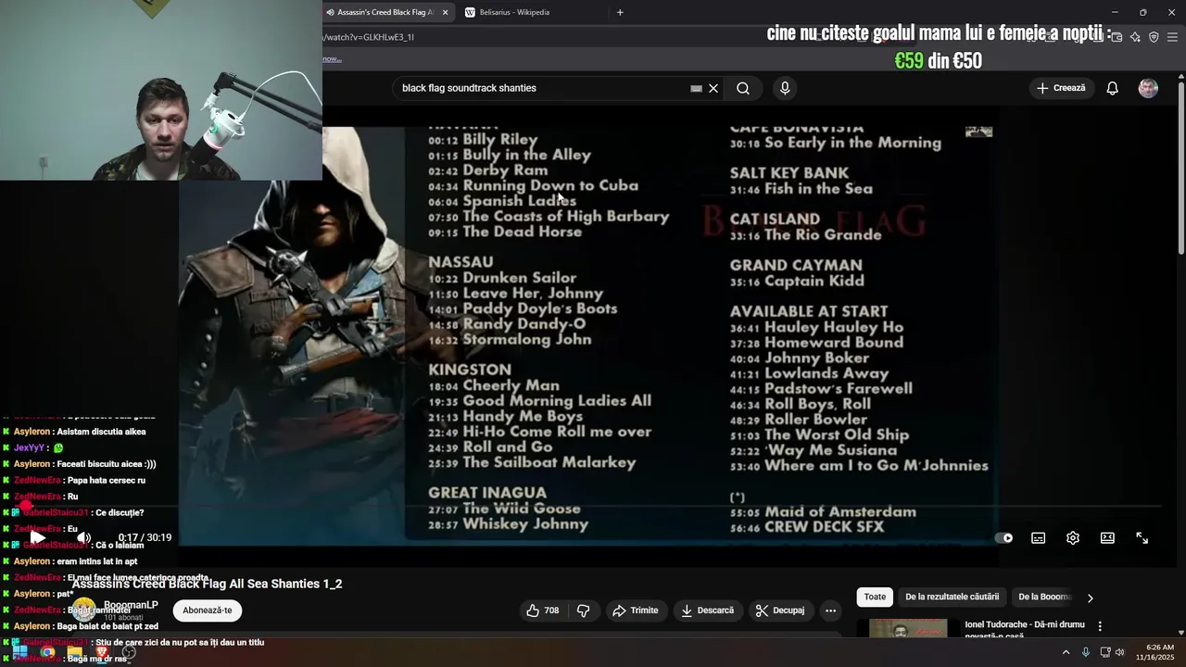Open the Leo AI sparkle icon
The image size is (1186, 667).
pyautogui.click(x=1135, y=37)
